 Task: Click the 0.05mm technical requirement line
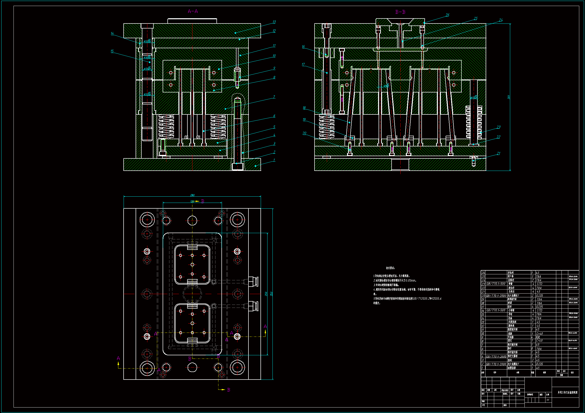click(395, 280)
